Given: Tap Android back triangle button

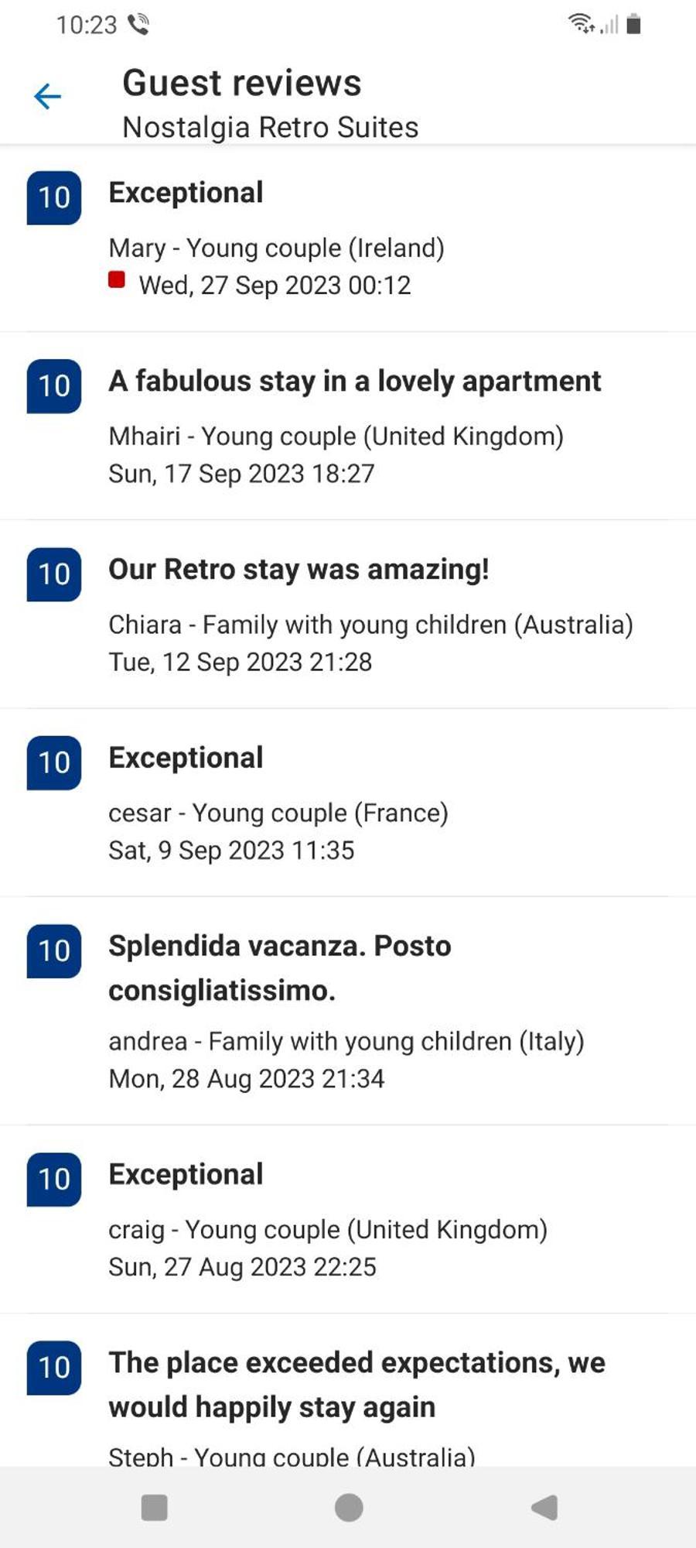Looking at the screenshot, I should 544,1508.
